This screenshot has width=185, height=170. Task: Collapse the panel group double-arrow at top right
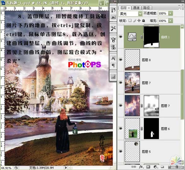pos(183,1)
